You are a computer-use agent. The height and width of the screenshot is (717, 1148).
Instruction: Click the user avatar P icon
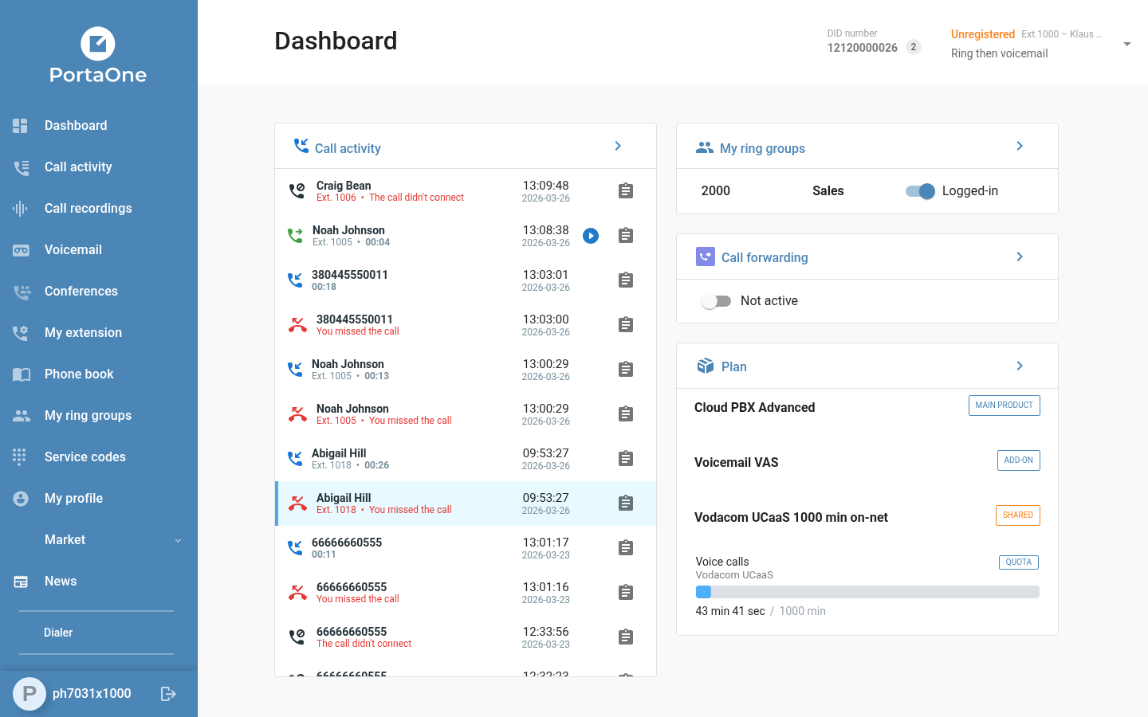click(x=29, y=694)
